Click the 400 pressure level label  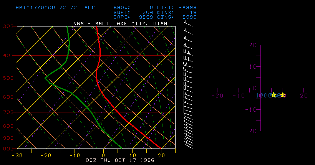8,55
